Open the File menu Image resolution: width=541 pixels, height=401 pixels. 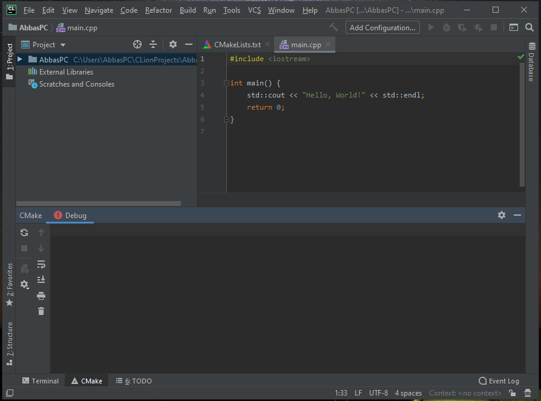click(x=29, y=10)
